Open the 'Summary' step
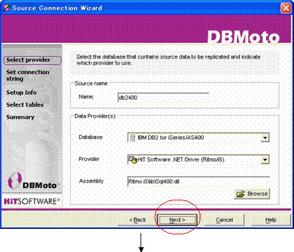 20,117
